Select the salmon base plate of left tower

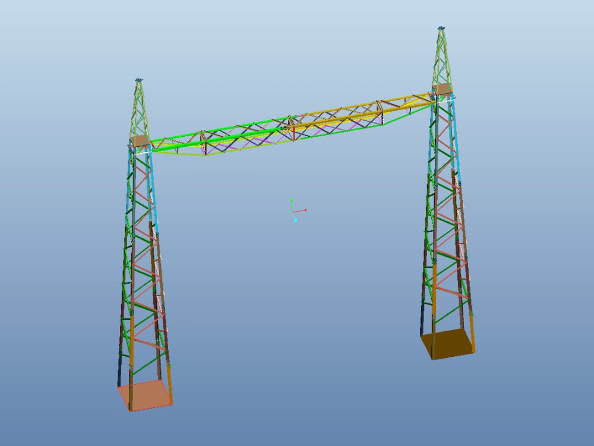pyautogui.click(x=144, y=395)
